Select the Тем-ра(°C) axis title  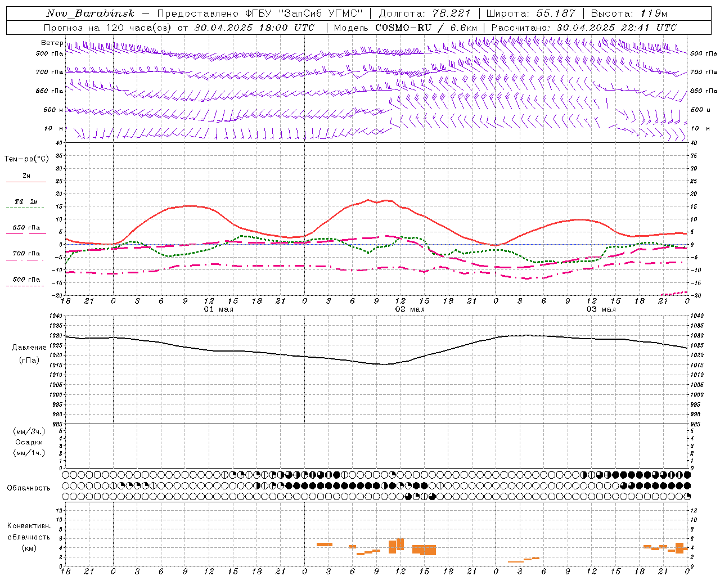(x=26, y=159)
